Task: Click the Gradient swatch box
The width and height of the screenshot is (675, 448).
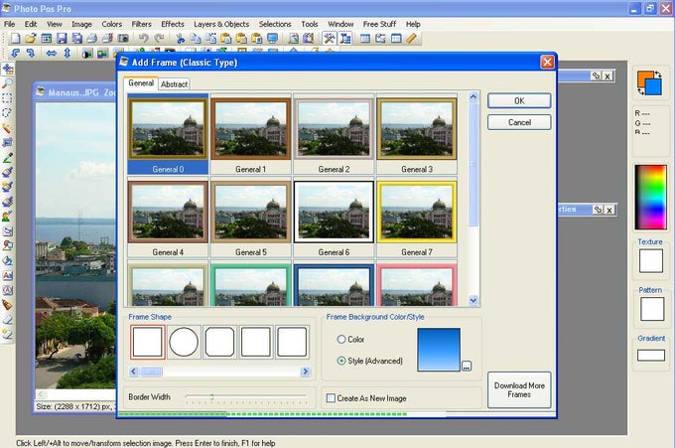Action: (650, 355)
